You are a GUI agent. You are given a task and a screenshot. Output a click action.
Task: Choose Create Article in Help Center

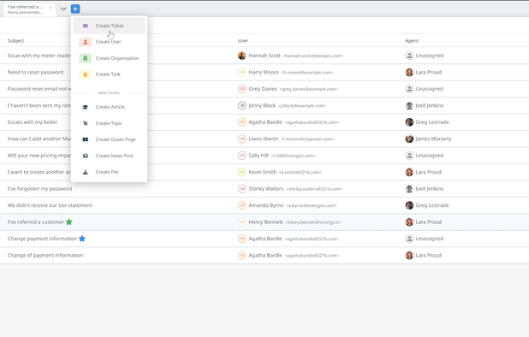click(x=109, y=107)
